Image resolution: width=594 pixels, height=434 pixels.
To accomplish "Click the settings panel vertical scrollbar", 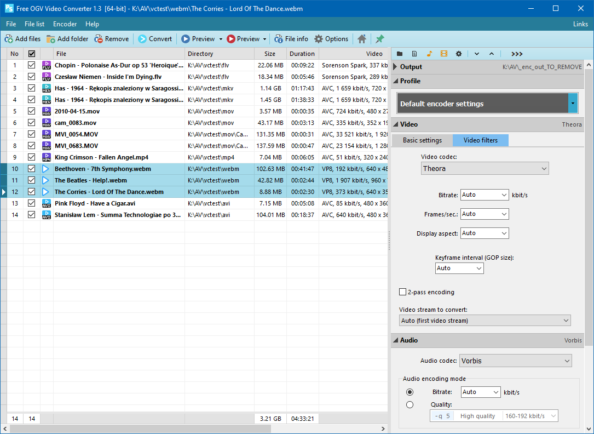I will [x=589, y=207].
